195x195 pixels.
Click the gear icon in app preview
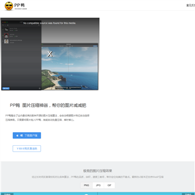tap(40, 88)
